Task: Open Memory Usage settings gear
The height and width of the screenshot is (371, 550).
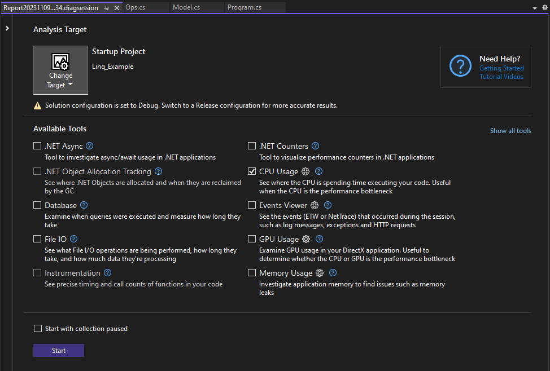Action: point(319,272)
